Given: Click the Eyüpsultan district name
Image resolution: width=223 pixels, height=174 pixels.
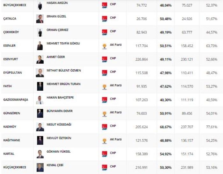Looking at the screenshot, I should [12, 73].
